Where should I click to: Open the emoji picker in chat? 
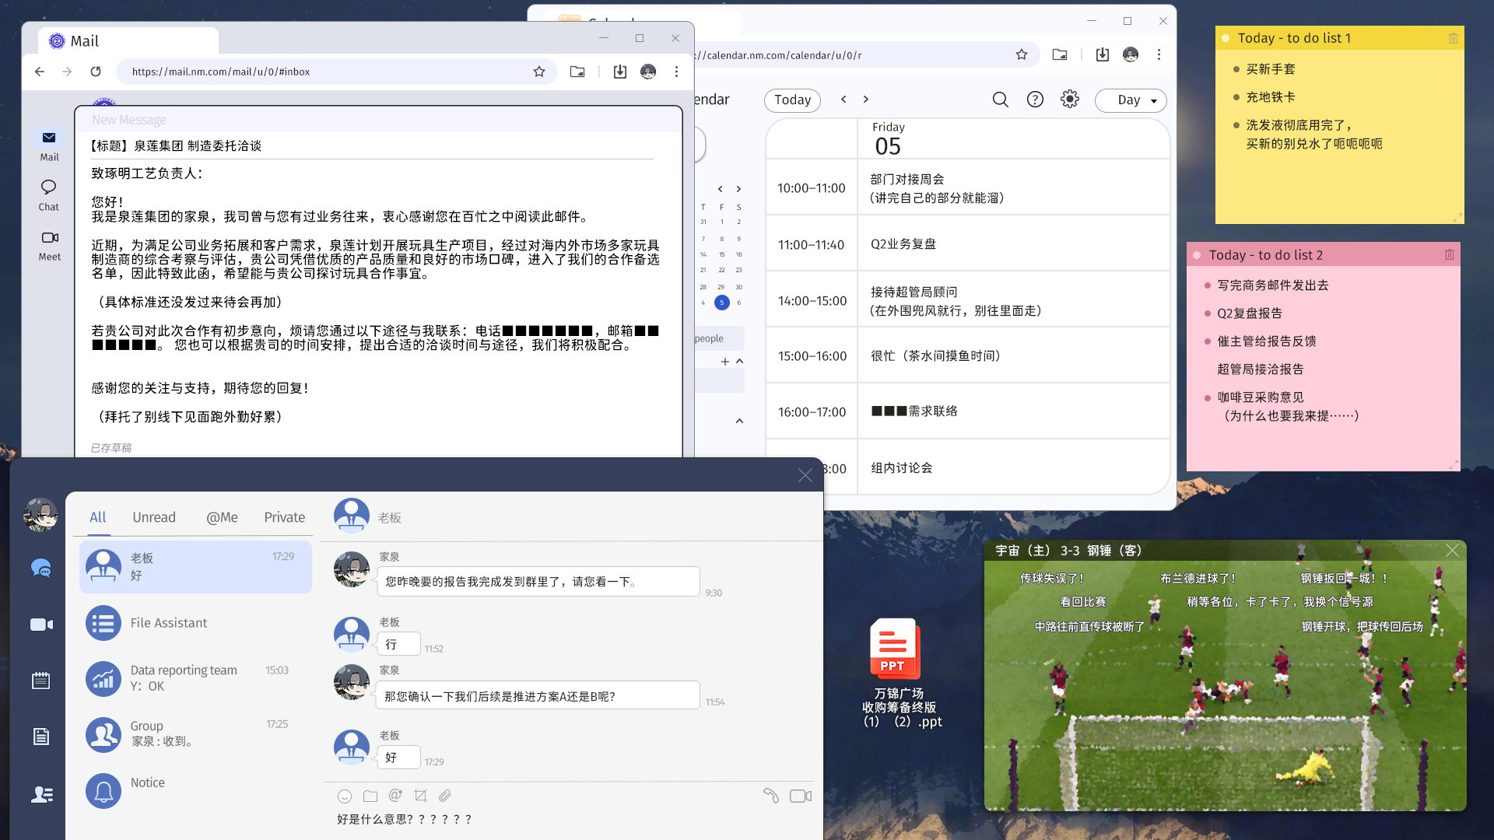(345, 796)
